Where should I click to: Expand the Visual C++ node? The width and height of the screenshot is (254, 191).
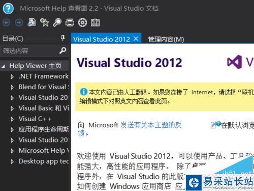(12, 119)
